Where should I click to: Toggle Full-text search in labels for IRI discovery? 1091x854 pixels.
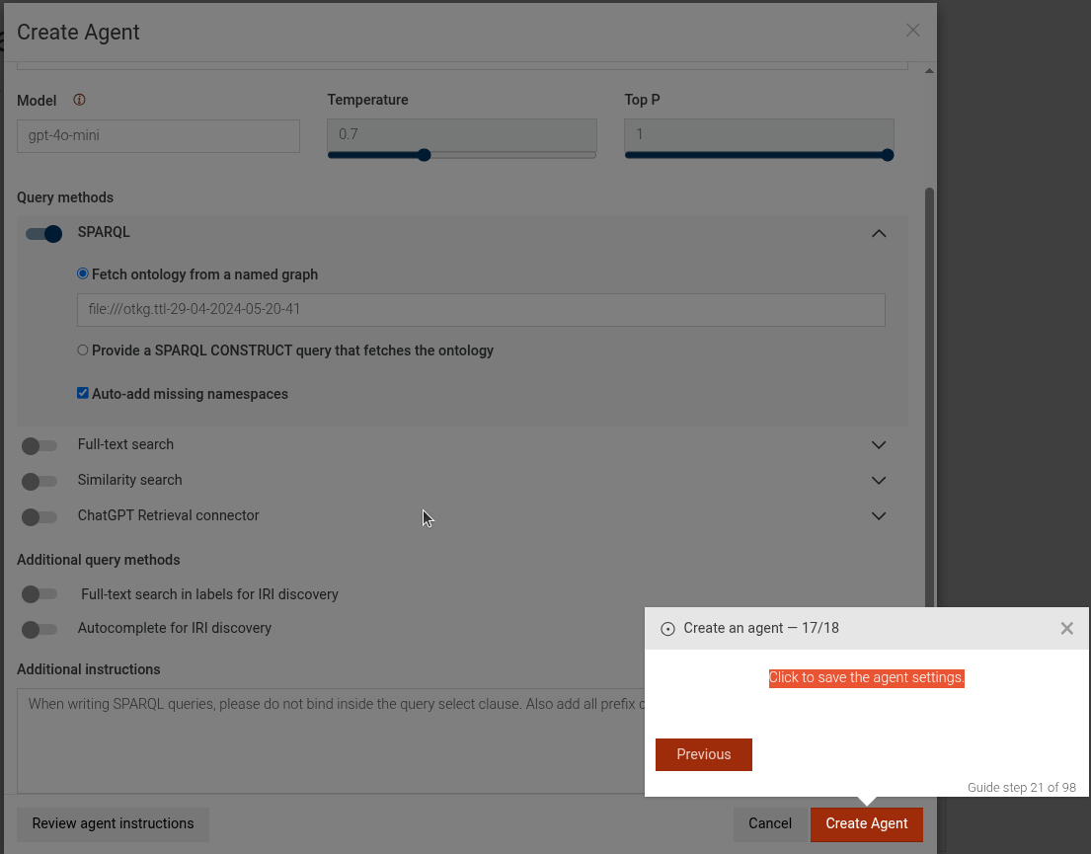39,594
